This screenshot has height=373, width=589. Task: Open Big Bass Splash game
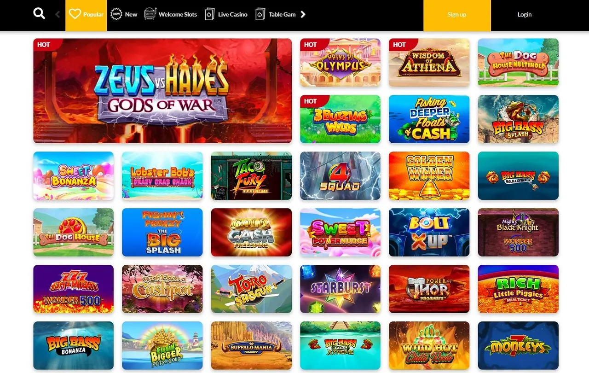click(518, 119)
